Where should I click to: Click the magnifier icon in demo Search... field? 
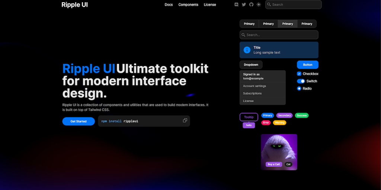pyautogui.click(x=243, y=35)
